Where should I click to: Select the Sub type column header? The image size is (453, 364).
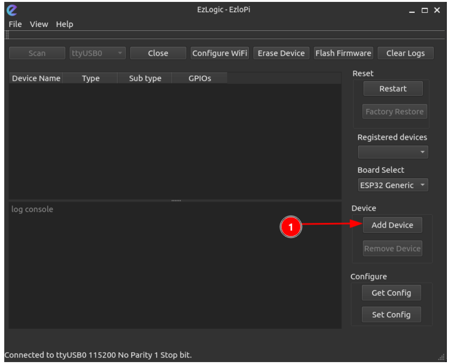145,78
